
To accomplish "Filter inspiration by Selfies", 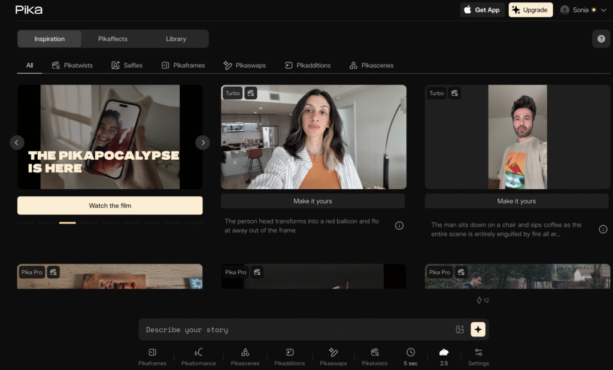I will 127,65.
